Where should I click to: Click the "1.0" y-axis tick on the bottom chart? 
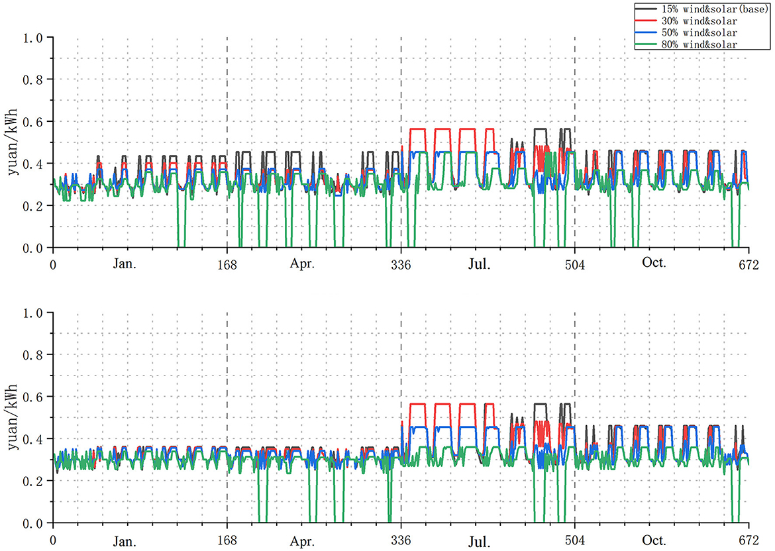click(33, 313)
